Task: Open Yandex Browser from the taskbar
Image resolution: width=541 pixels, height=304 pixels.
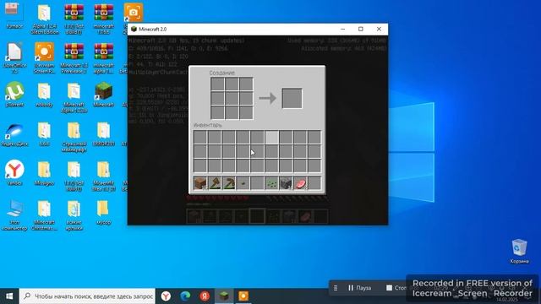Action: pyautogui.click(x=166, y=296)
